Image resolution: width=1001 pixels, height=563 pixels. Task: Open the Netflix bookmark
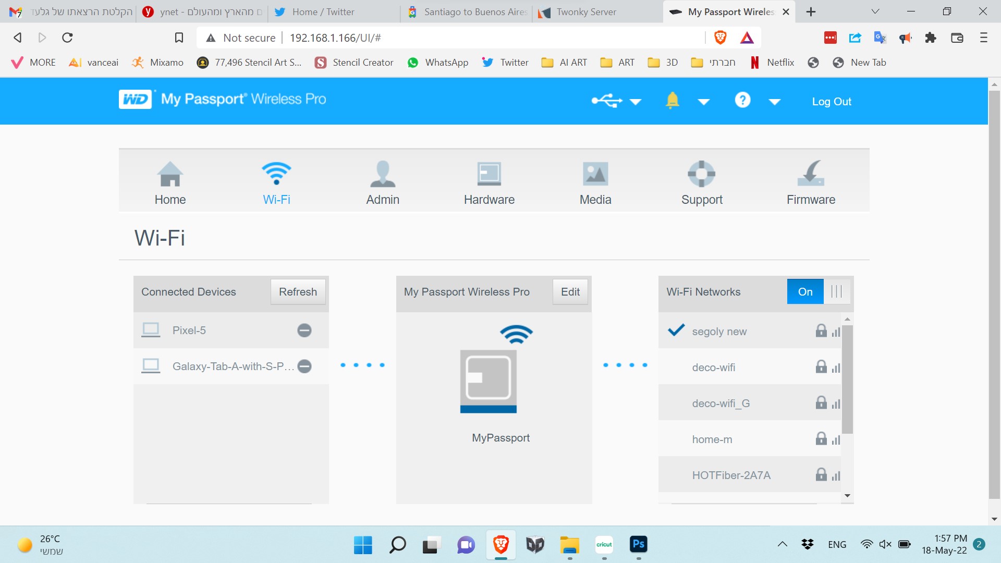tap(772, 63)
